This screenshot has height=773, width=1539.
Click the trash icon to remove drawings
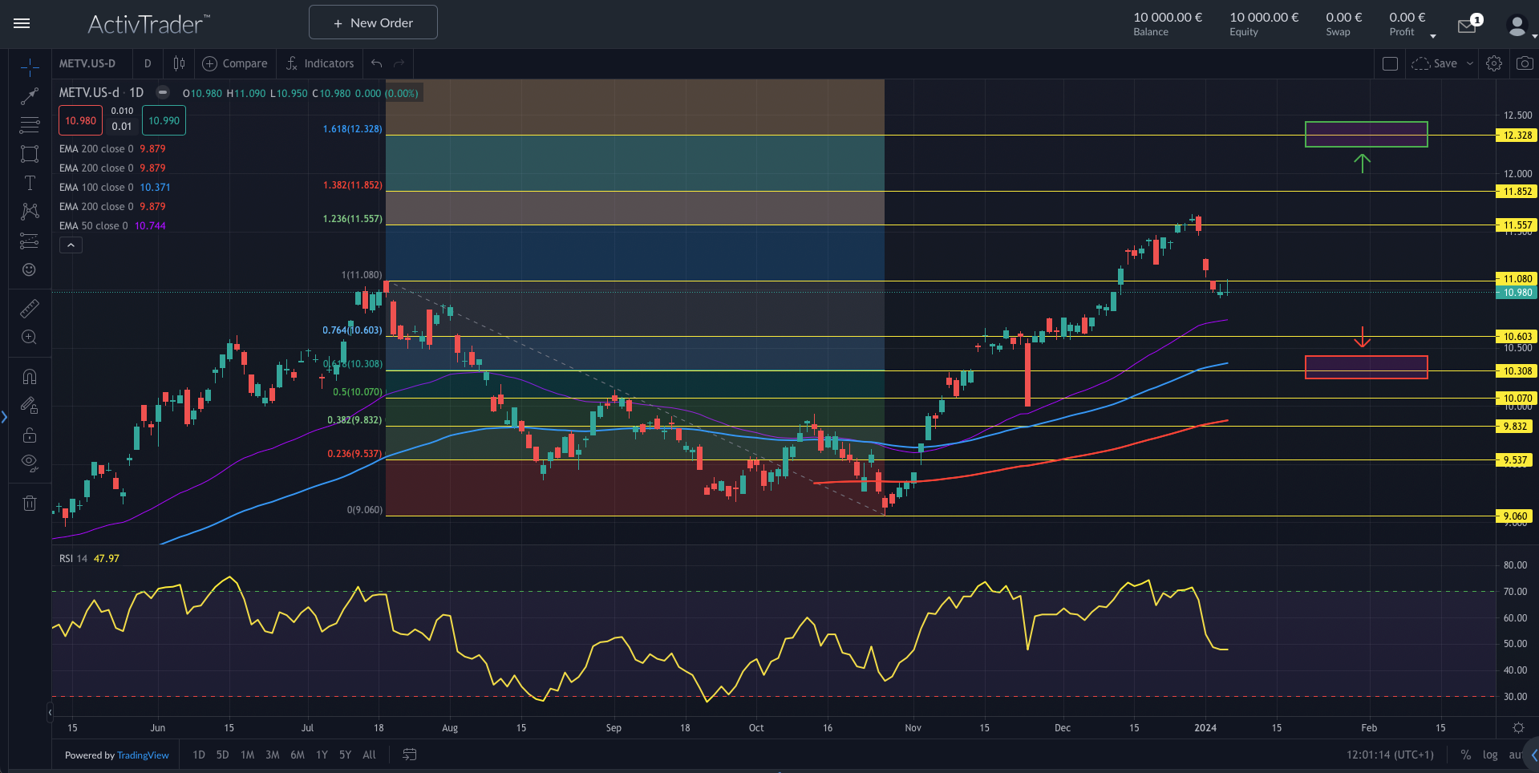[30, 503]
